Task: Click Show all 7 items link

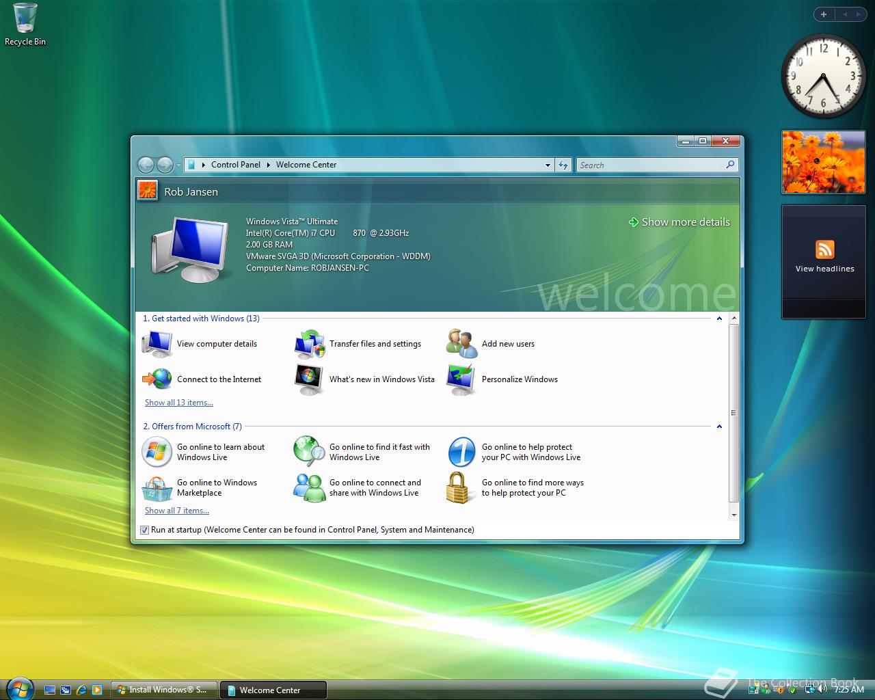Action: pos(177,511)
